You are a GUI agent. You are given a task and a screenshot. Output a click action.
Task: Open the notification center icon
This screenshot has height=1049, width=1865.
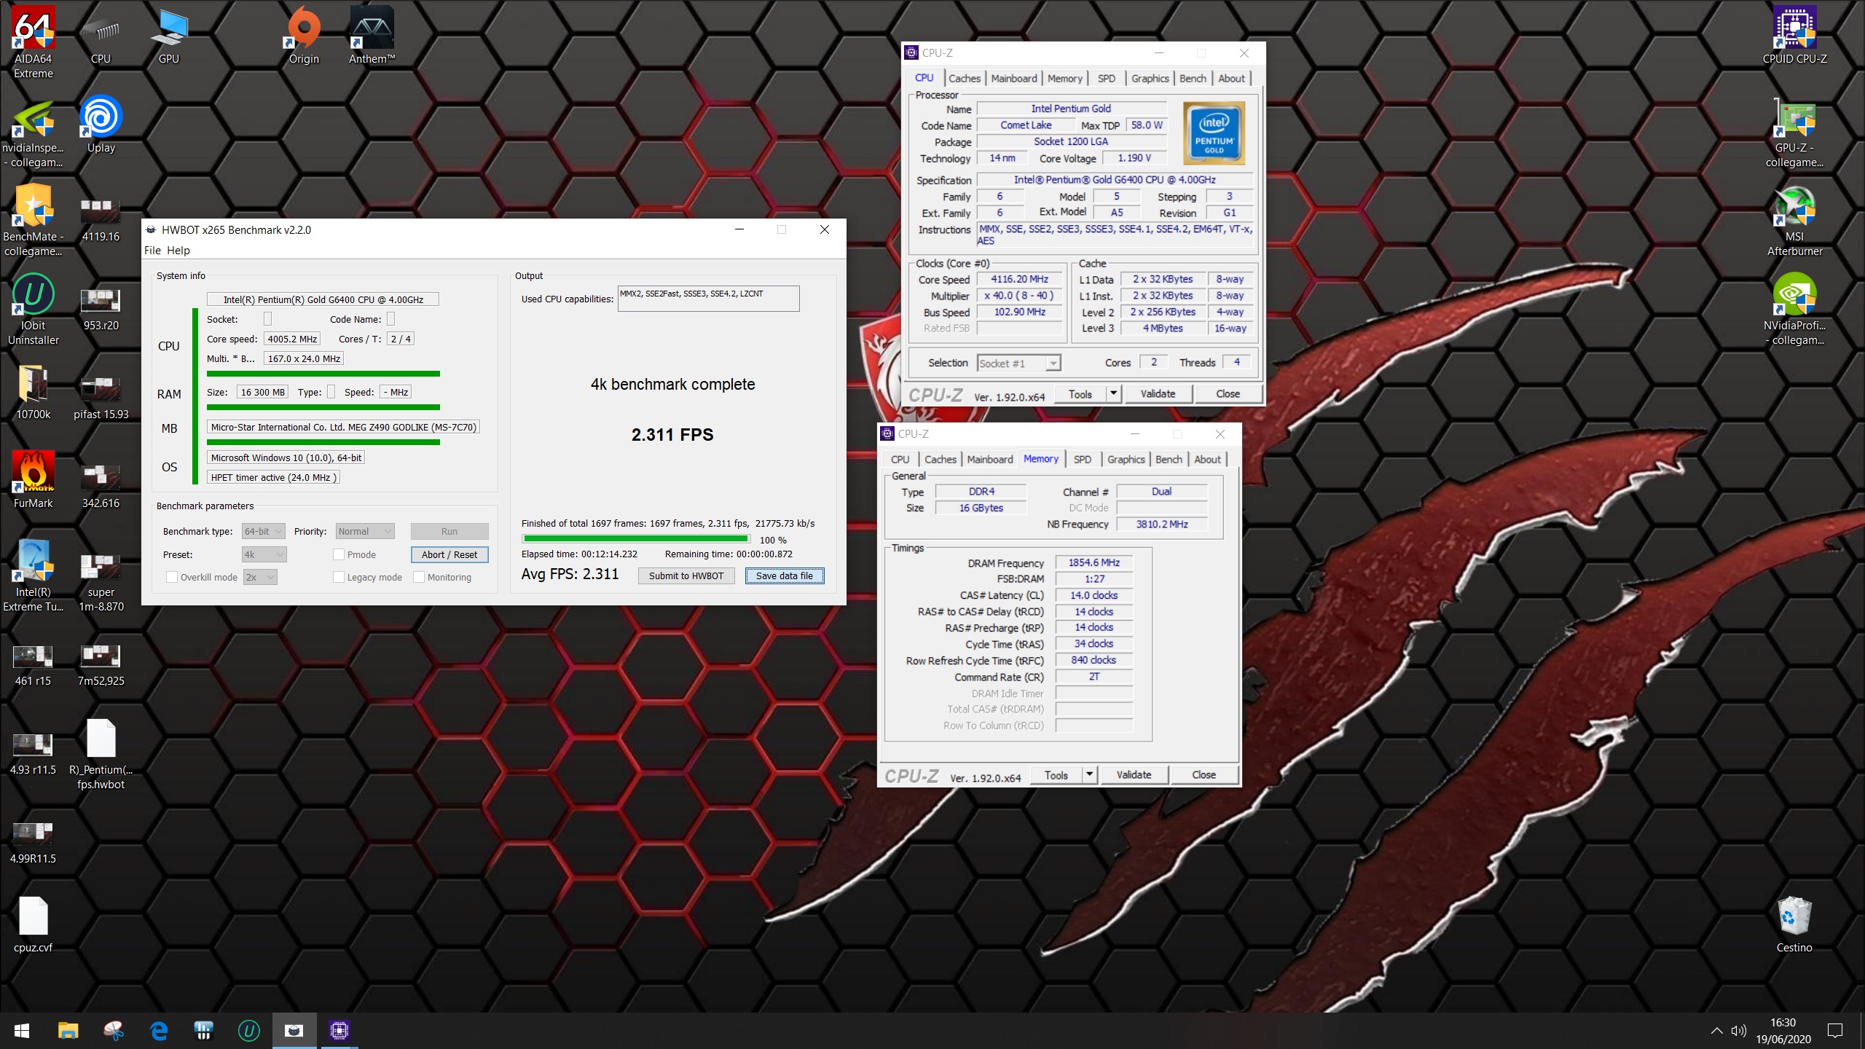pos(1835,1031)
